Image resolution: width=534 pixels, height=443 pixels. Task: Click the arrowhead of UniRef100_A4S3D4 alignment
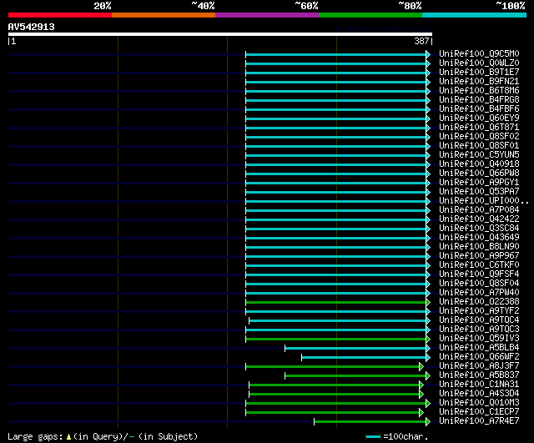421,395
